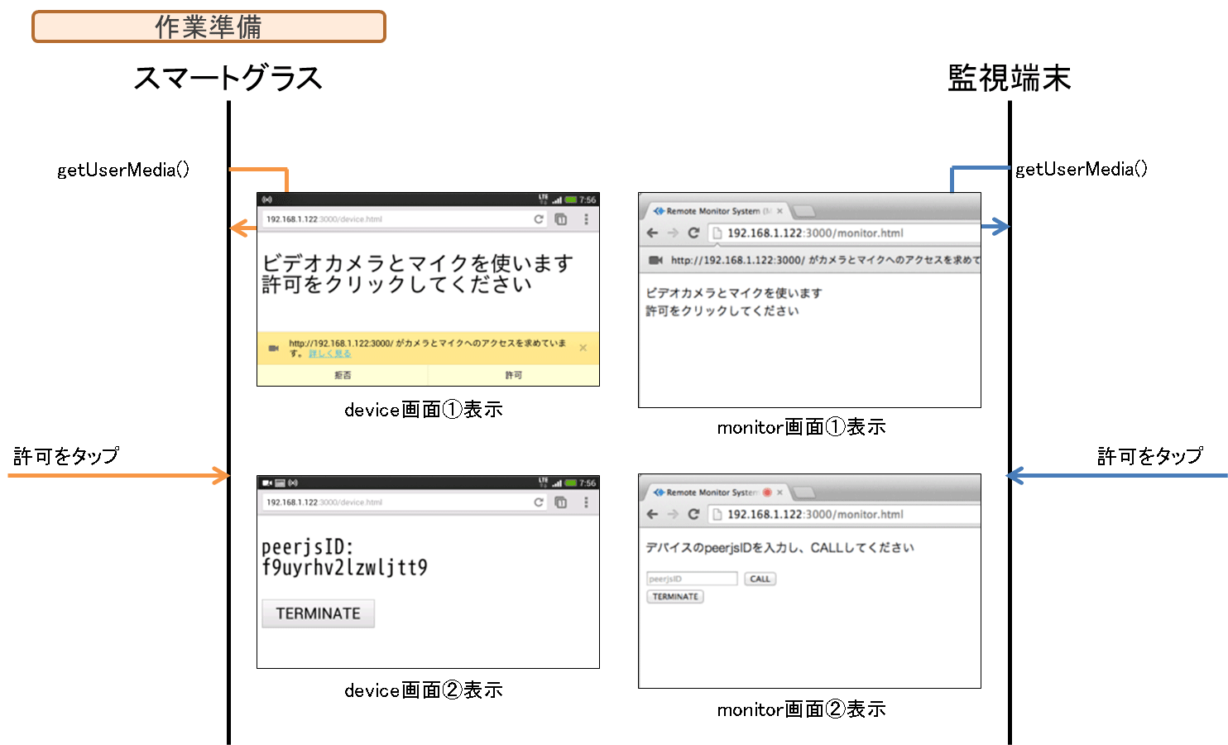The height and width of the screenshot is (745, 1228).
Task: Click the page icon in monitor画面② address bar
Action: pyautogui.click(x=717, y=514)
